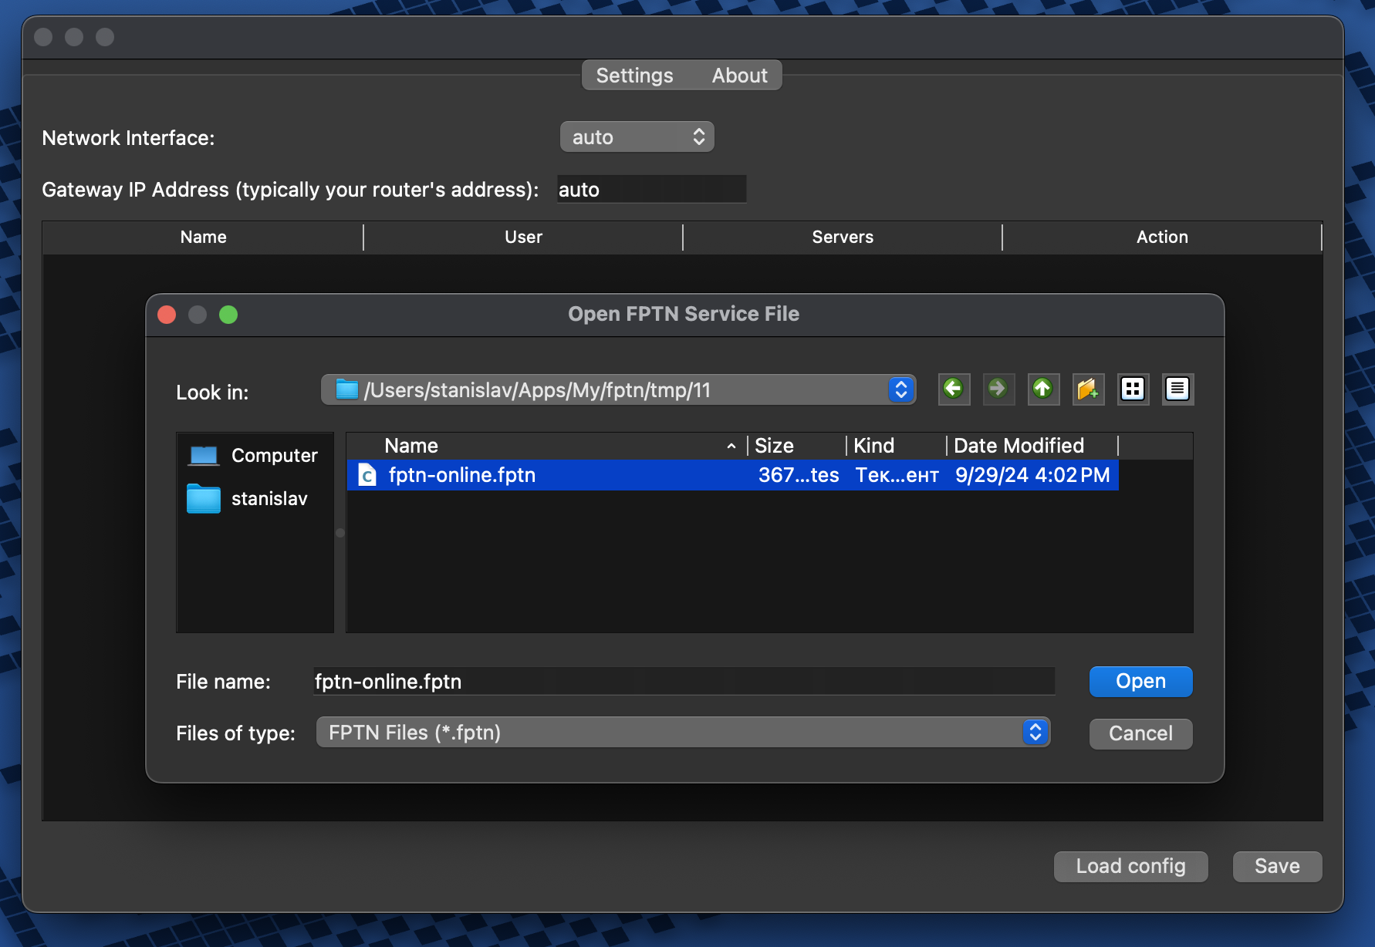The height and width of the screenshot is (947, 1375).
Task: Click the 9/29/24 4:02 PM date cell
Action: click(x=1032, y=475)
